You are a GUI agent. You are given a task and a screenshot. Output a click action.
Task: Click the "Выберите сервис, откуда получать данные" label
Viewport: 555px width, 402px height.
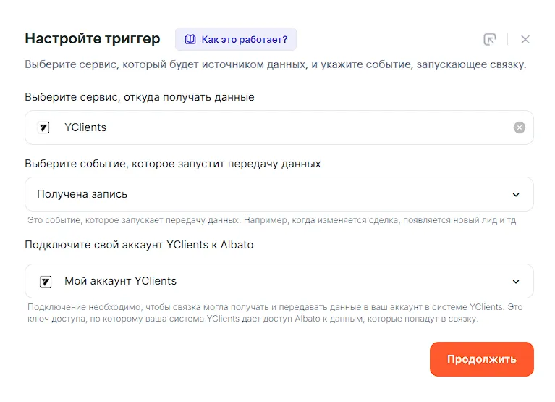click(x=140, y=96)
